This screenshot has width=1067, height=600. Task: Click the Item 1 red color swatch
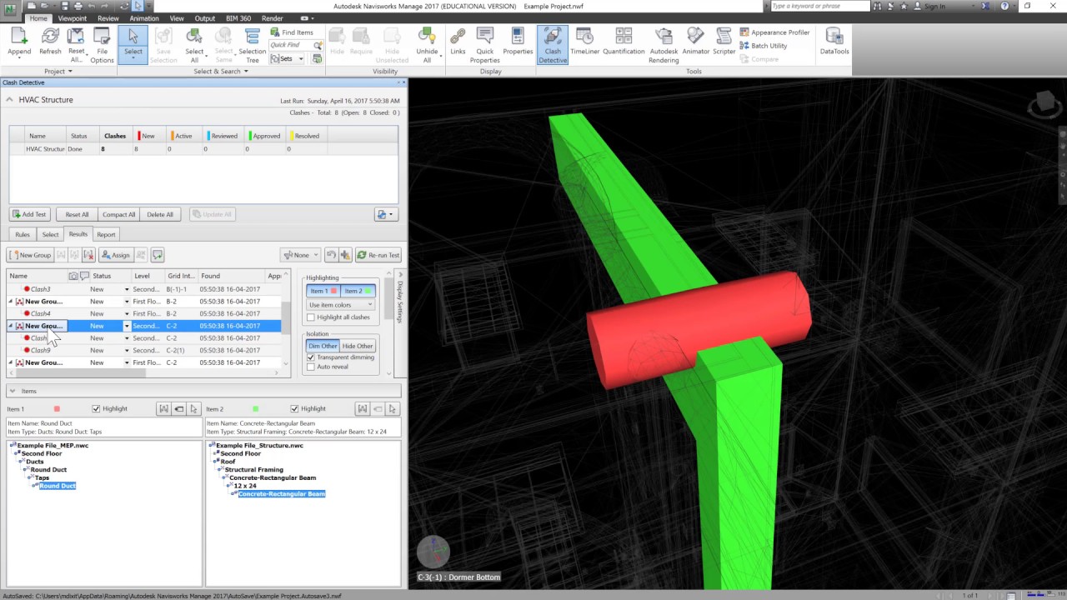click(x=57, y=409)
